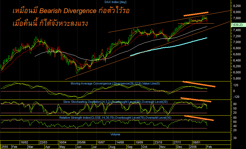Click the 7,800 price axis value
Image resolution: width=246 pixels, height=149 pixels.
237,18
